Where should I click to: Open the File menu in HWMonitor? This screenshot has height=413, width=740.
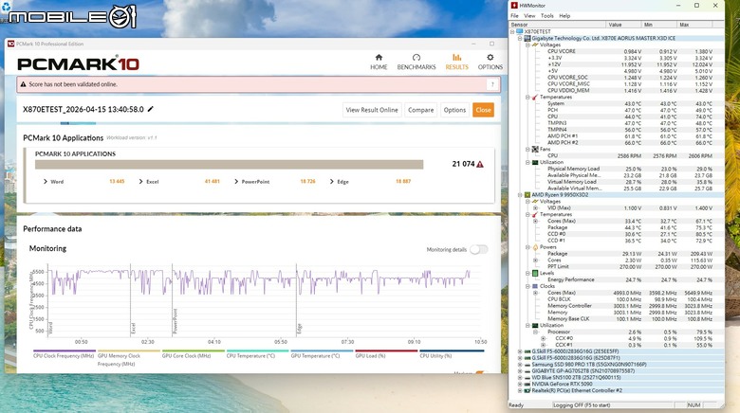coord(514,15)
